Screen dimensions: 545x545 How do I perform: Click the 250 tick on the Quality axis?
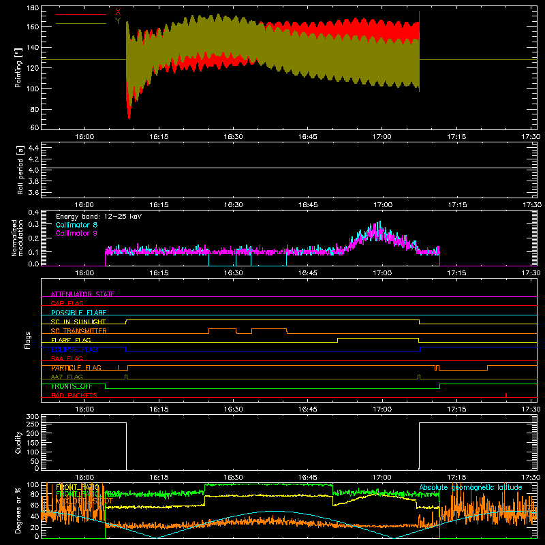(x=33, y=424)
